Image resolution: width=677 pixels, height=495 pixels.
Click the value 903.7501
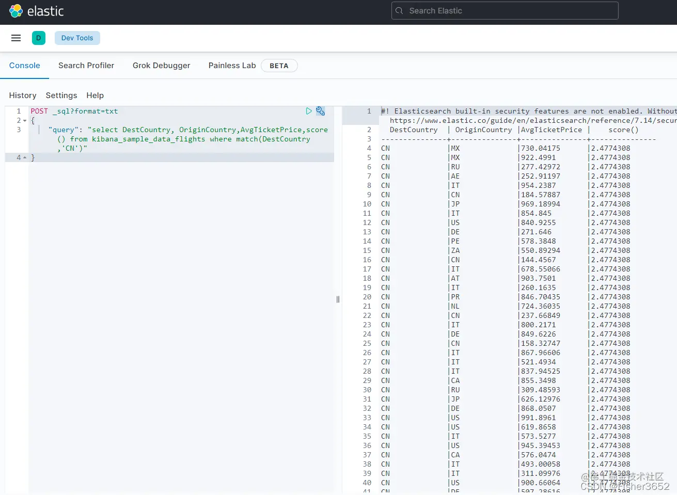pyautogui.click(x=539, y=278)
